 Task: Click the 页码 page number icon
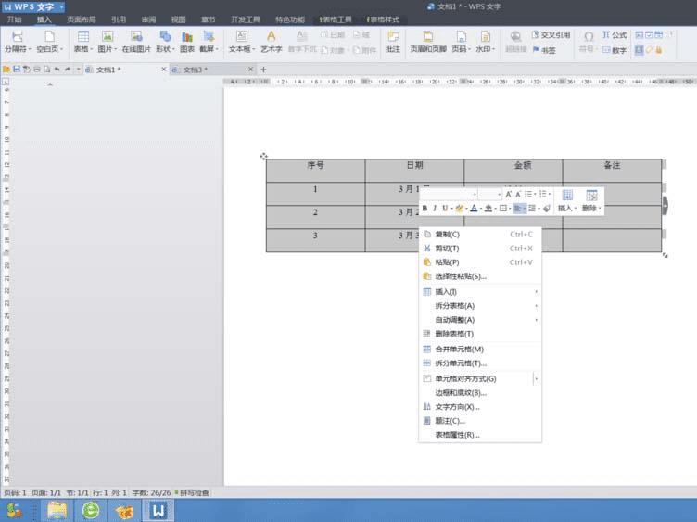coord(462,37)
